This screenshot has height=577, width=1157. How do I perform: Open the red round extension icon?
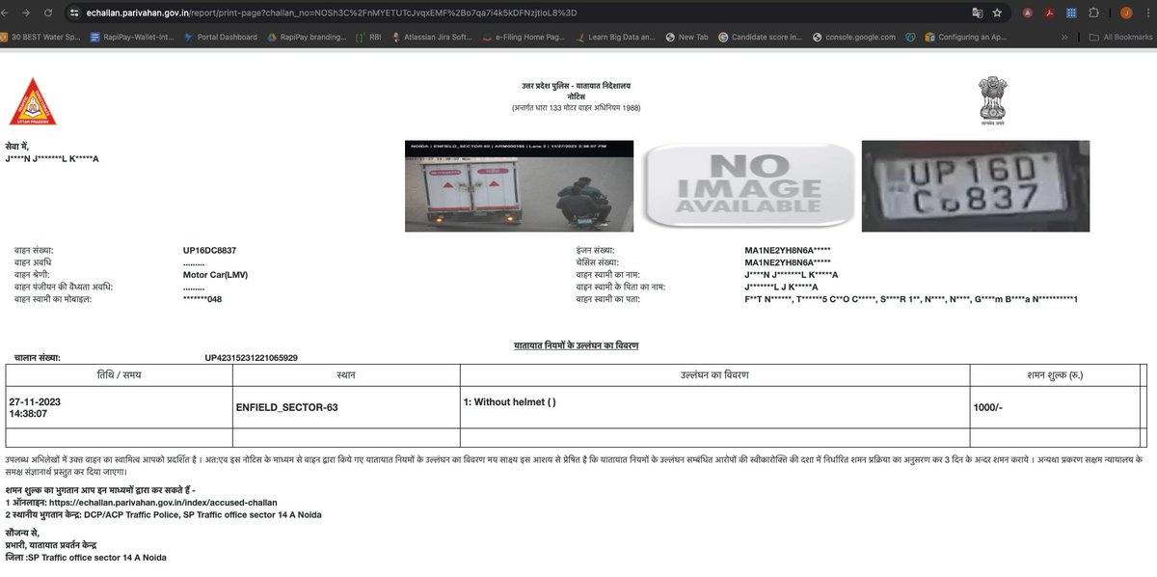point(1029,13)
